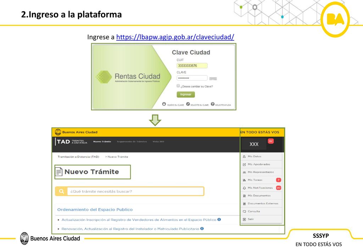This screenshot has width=363, height=251.
Task: Click the red badge on Mis Notificaciones
Action: pyautogui.click(x=279, y=188)
